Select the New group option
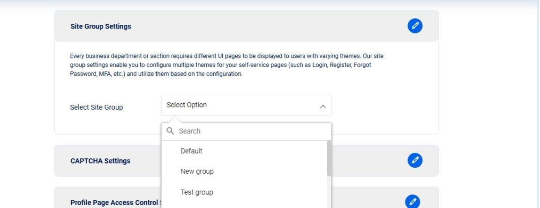540x208 pixels. [197, 172]
